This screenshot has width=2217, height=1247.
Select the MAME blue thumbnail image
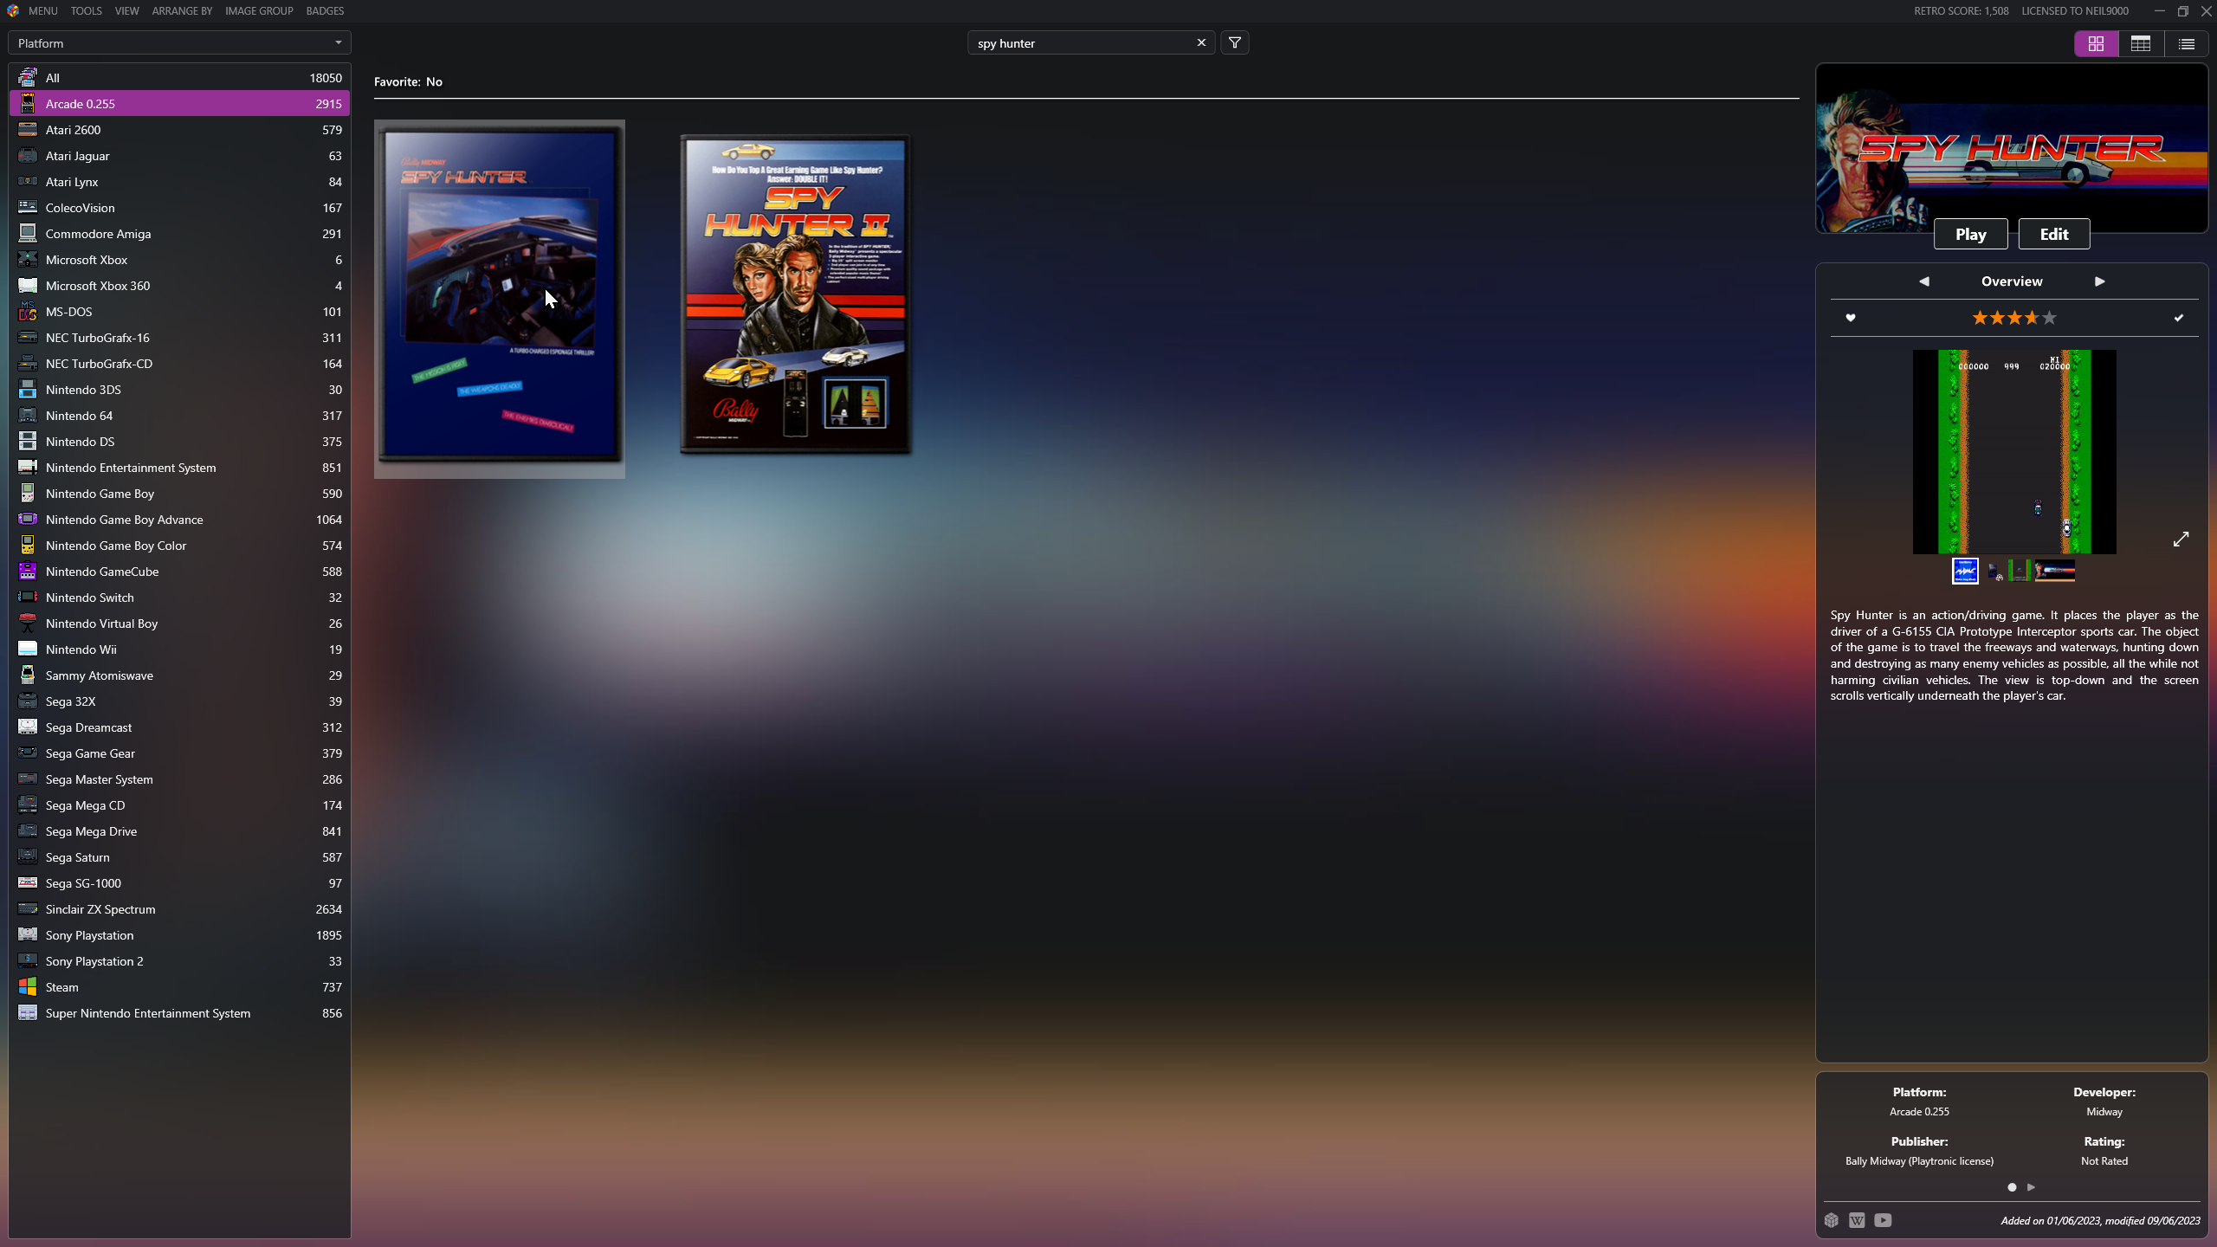1965,571
